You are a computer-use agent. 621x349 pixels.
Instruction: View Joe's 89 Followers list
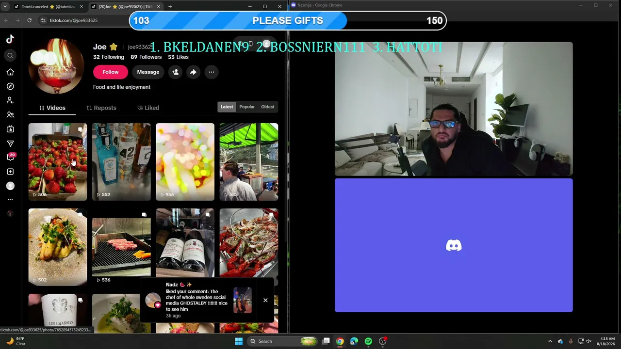(146, 57)
